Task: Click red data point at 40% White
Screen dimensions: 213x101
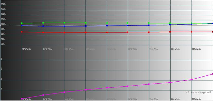Action: click(x=86, y=32)
